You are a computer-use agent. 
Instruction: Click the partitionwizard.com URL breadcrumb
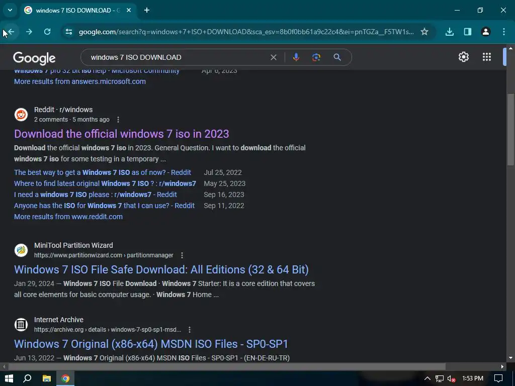[x=104, y=255]
